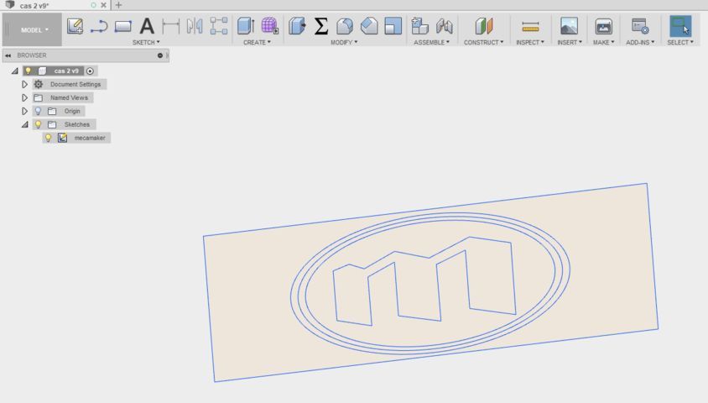The width and height of the screenshot is (708, 403).
Task: Click the Rectangular Pattern icon
Action: click(219, 26)
